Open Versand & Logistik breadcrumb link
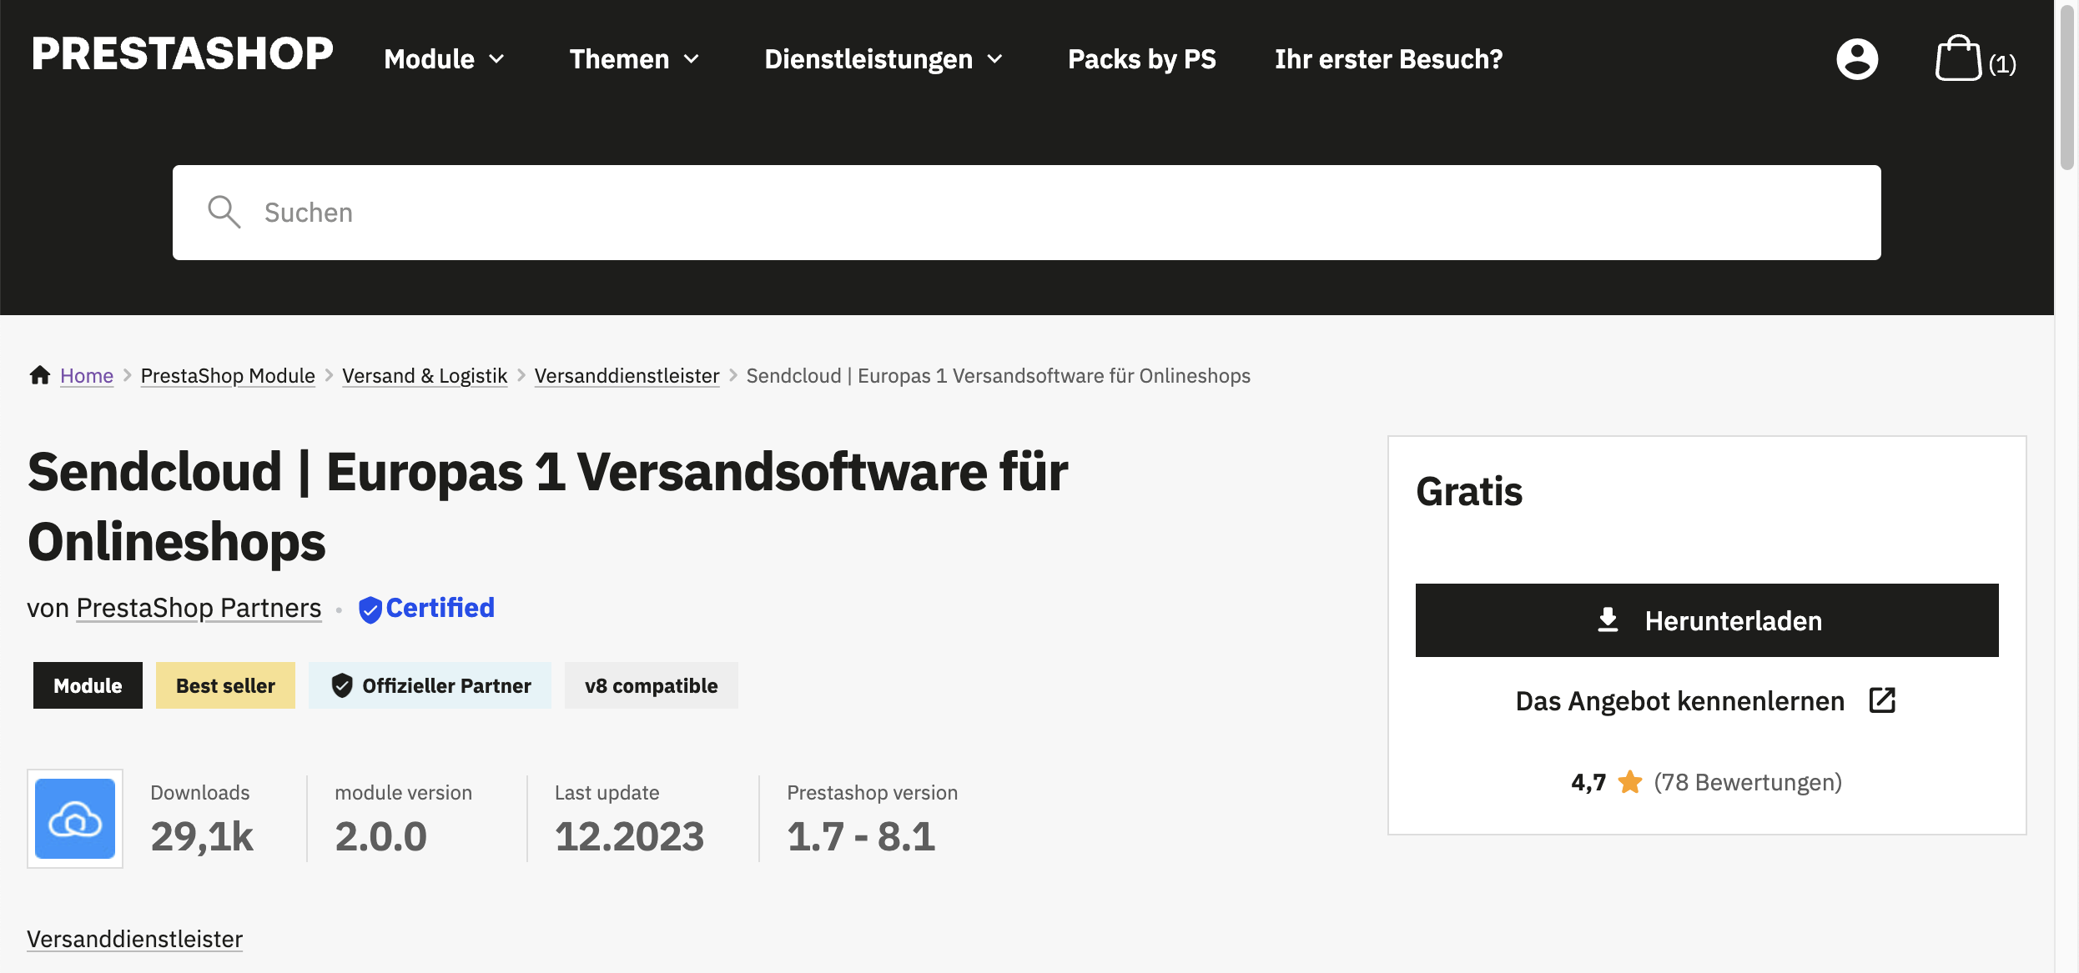Viewport: 2079px width, 973px height. click(425, 376)
